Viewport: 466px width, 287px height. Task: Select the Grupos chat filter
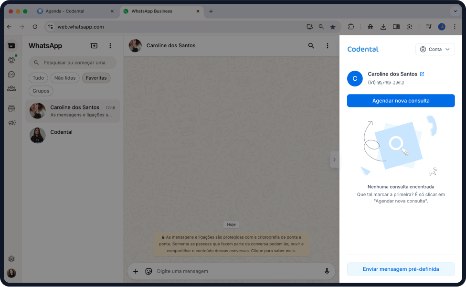click(x=41, y=91)
